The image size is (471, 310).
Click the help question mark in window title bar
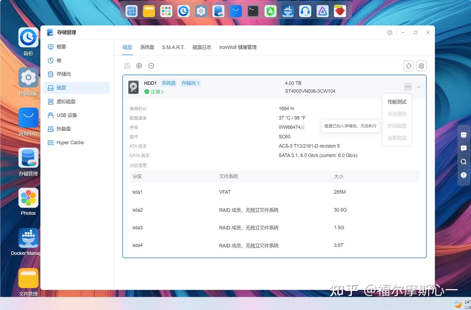pos(390,33)
